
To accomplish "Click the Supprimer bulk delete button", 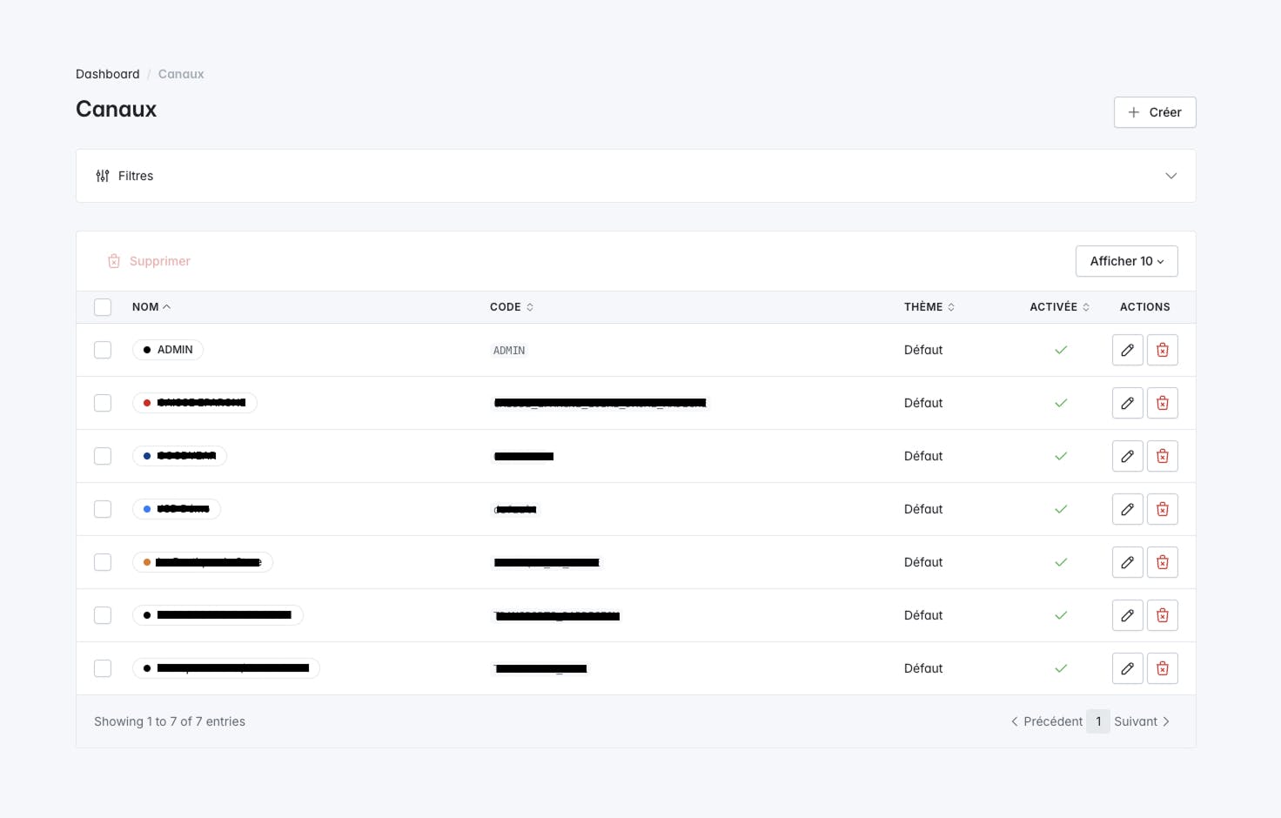I will [x=149, y=261].
